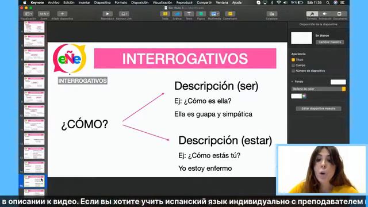Click the Añadir diapositiva plus button
The width and height of the screenshot is (368, 207).
tap(62, 14)
